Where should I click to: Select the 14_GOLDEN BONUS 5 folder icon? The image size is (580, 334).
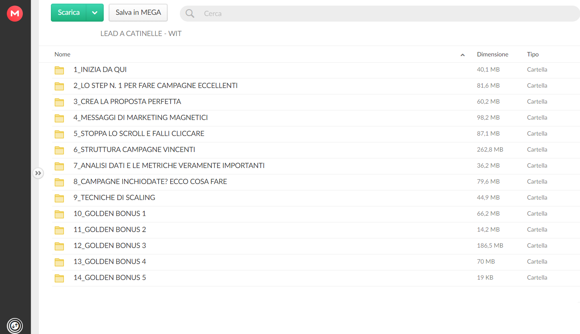(x=59, y=278)
